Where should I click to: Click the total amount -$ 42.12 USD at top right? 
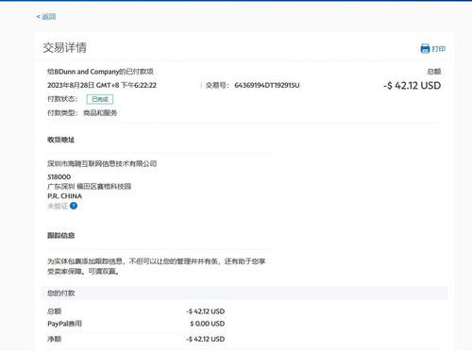pos(412,86)
